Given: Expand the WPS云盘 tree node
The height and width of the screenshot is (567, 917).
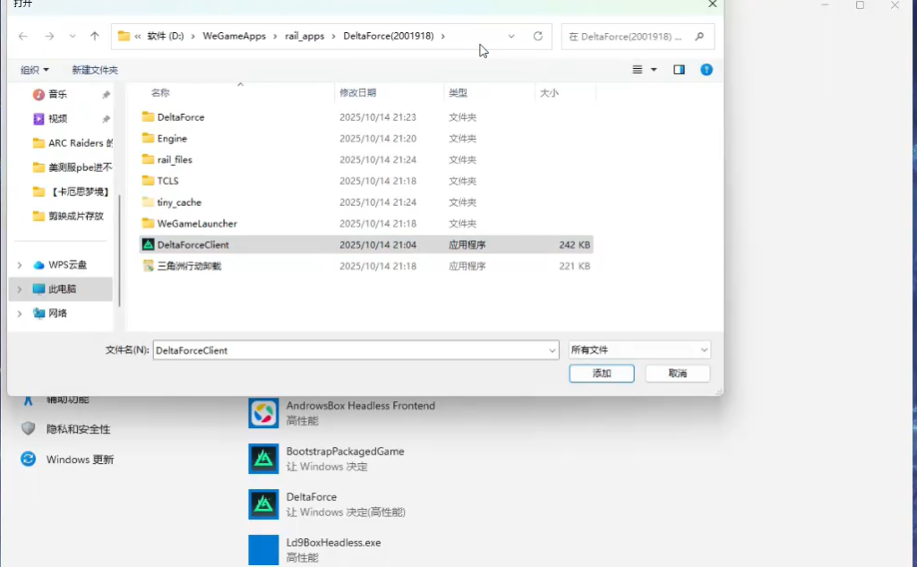Looking at the screenshot, I should [x=20, y=265].
